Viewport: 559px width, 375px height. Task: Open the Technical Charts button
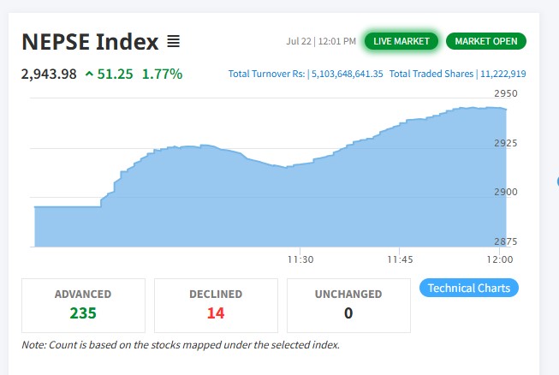pyautogui.click(x=468, y=288)
